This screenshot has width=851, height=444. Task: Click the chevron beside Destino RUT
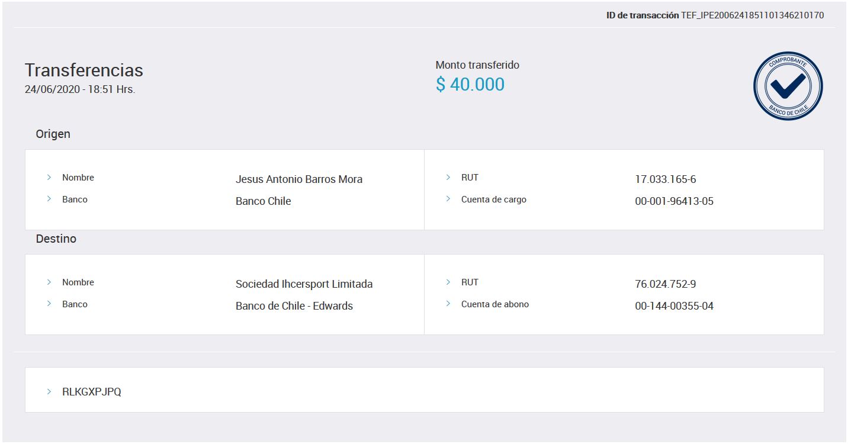pos(448,282)
